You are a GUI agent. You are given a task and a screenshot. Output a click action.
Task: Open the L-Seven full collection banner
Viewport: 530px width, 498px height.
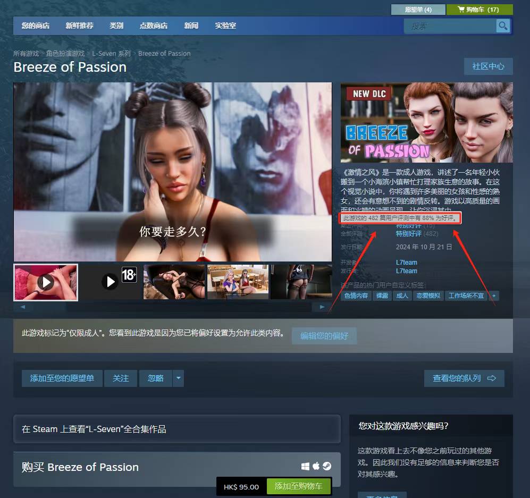(177, 429)
